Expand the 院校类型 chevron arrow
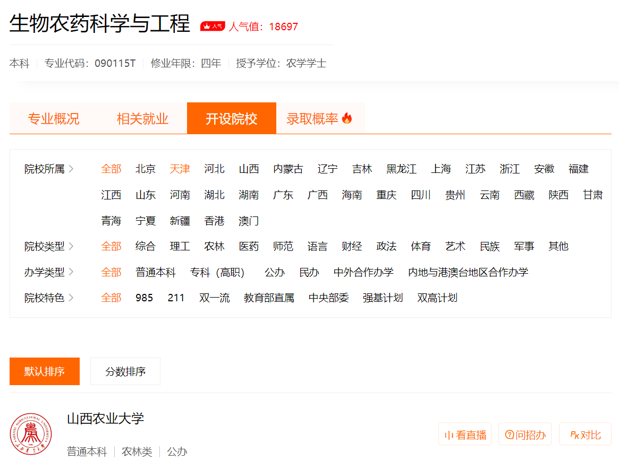Viewport: 619px width, 470px height. 71,246
